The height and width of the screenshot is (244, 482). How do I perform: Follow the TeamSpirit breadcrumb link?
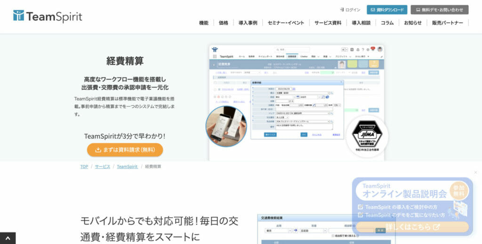click(127, 166)
